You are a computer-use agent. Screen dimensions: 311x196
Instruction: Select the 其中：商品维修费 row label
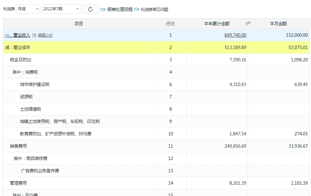pyautogui.click(x=31, y=158)
